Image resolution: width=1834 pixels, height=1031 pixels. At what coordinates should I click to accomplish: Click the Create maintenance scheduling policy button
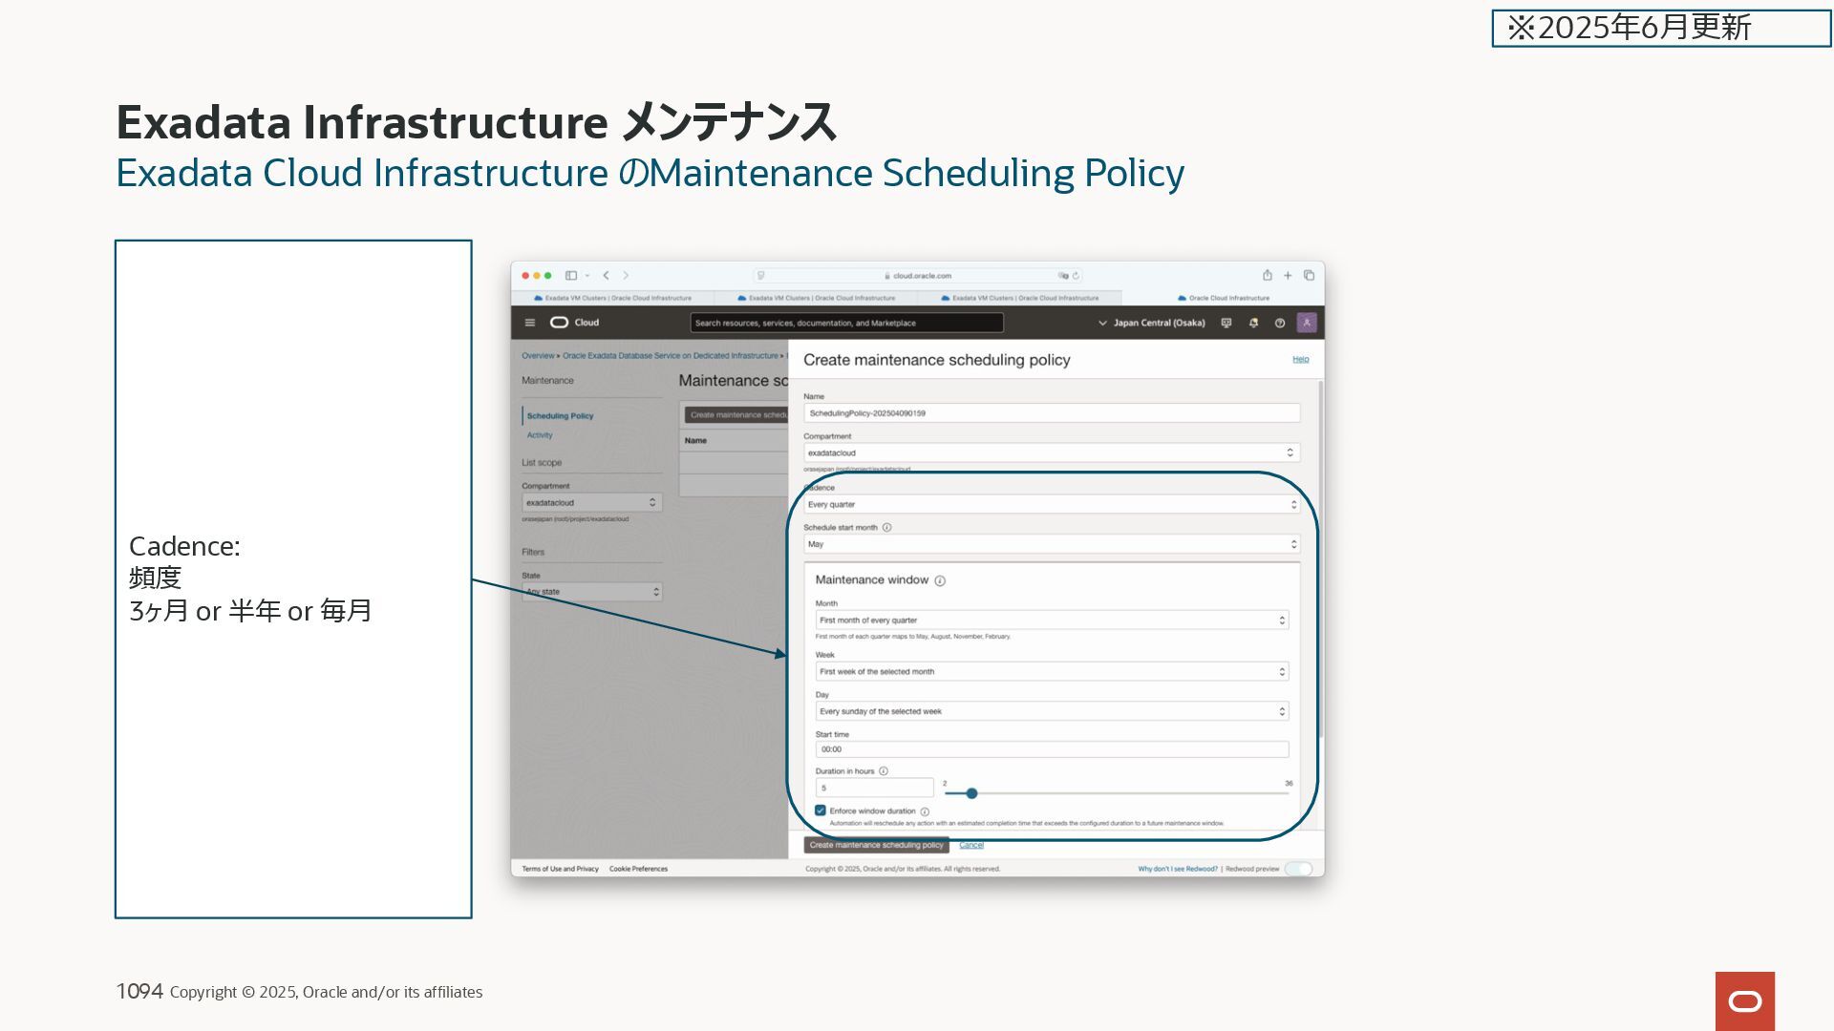pos(876,845)
